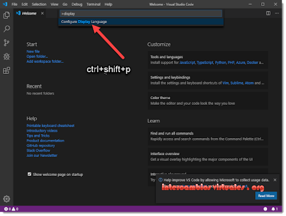The width and height of the screenshot is (286, 216).
Task: Open Find and run all commands card
Action: [208, 136]
